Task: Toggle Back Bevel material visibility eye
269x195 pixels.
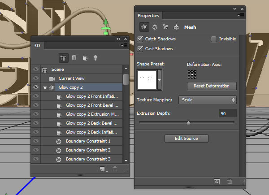Action: coord(36,123)
